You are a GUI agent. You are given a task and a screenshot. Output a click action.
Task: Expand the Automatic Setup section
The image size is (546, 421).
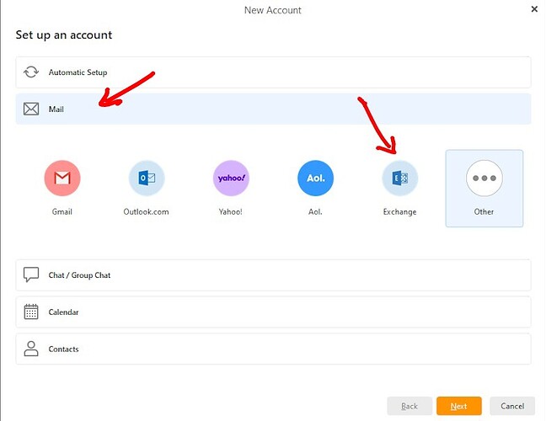(x=273, y=72)
